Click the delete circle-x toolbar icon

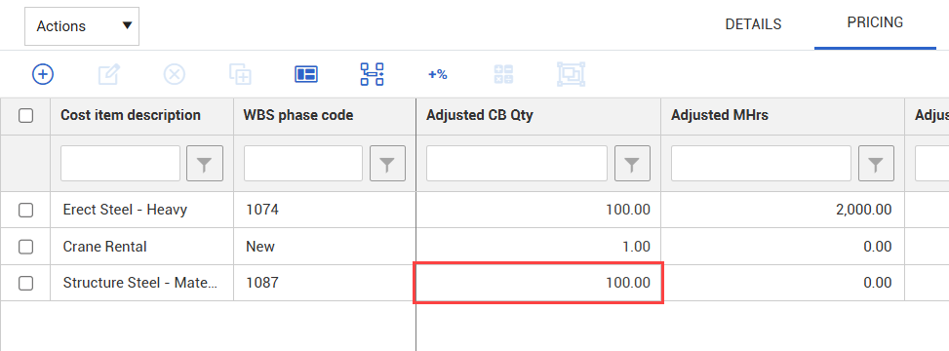pyautogui.click(x=175, y=74)
